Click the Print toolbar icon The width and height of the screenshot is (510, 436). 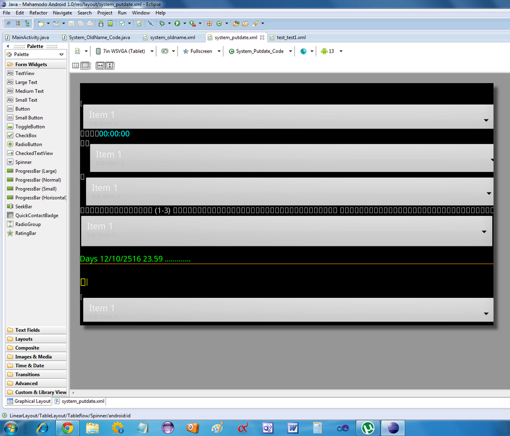coord(89,23)
